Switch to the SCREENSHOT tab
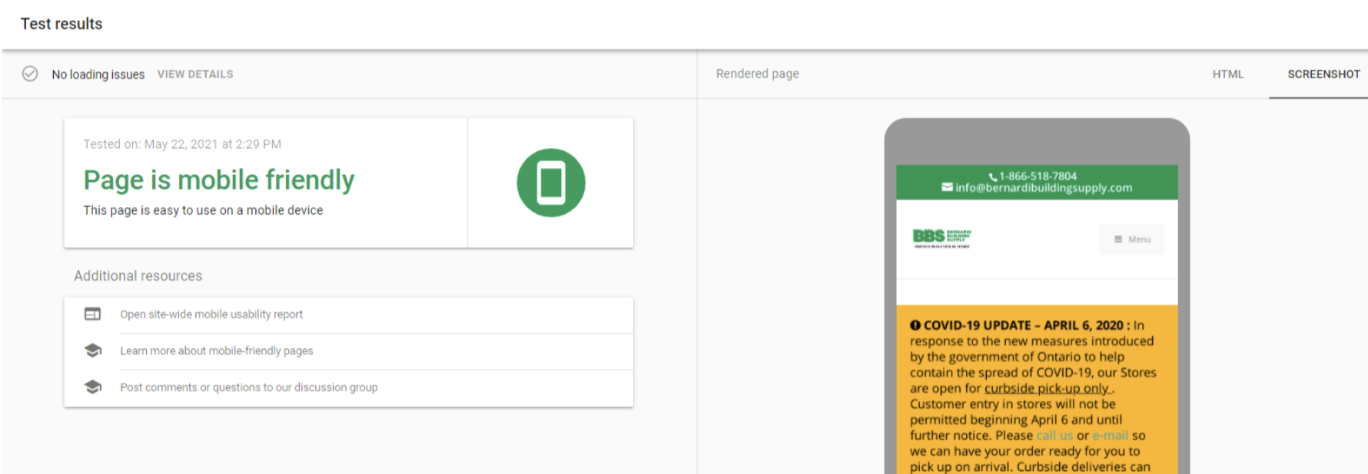 click(x=1323, y=74)
